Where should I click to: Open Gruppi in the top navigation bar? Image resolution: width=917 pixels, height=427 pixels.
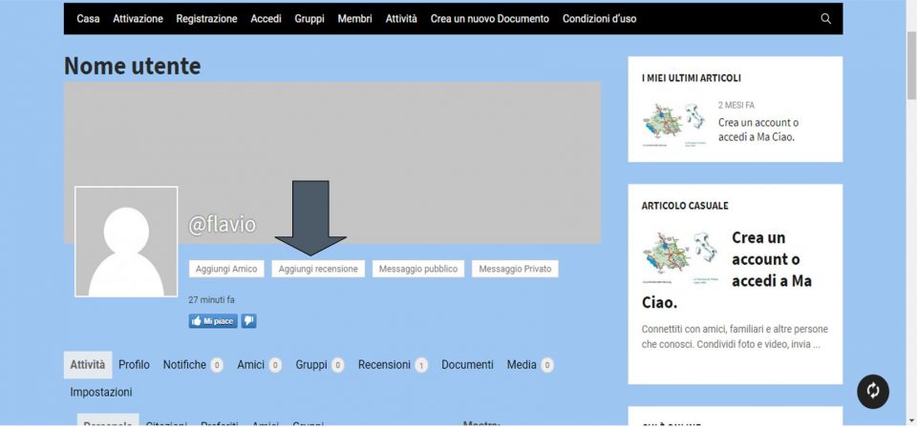[309, 19]
